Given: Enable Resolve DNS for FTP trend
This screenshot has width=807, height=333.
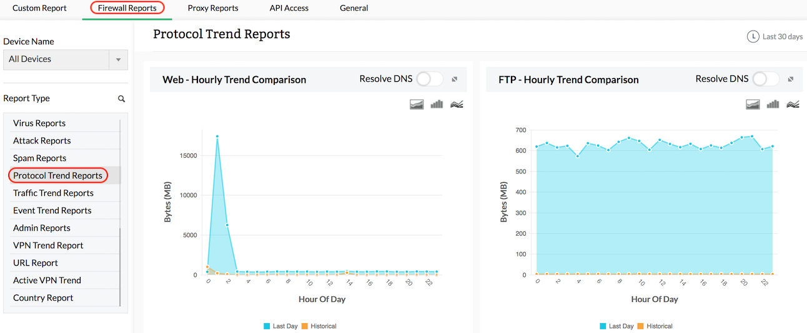Looking at the screenshot, I should pos(766,79).
